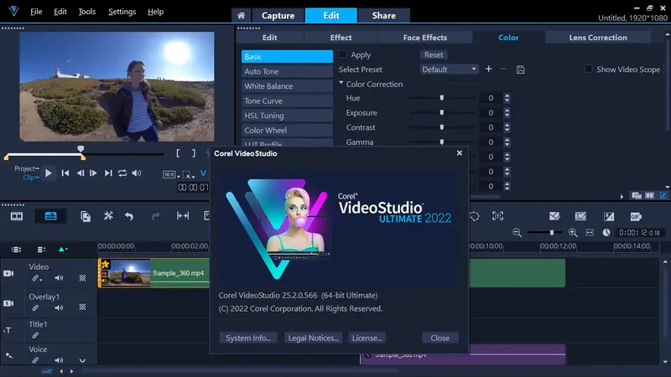Open the Motion tracking icon
This screenshot has height=377, width=671.
click(x=497, y=216)
